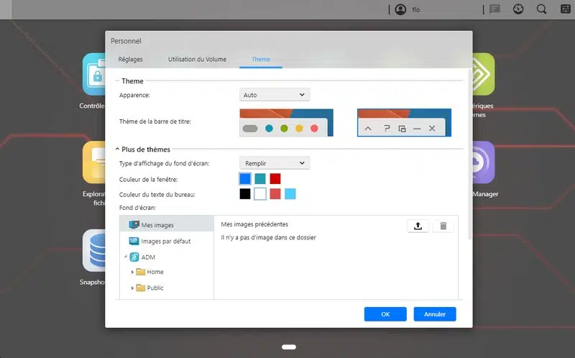This screenshot has height=358, width=575.
Task: Upload a wallpaper with the upload icon
Action: click(418, 226)
